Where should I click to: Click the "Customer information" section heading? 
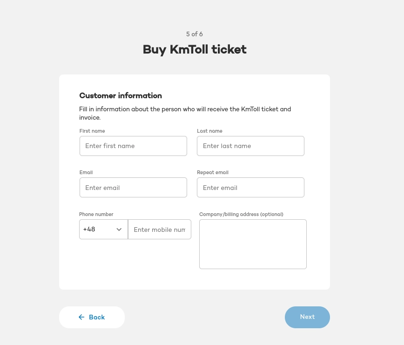(x=121, y=95)
